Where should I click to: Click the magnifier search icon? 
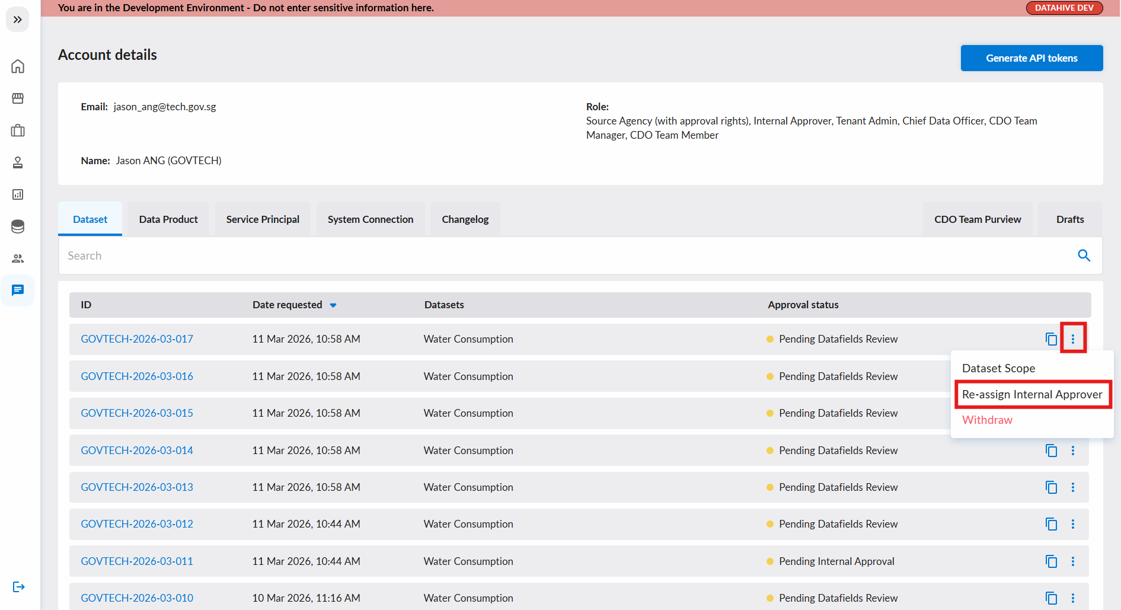coord(1084,256)
